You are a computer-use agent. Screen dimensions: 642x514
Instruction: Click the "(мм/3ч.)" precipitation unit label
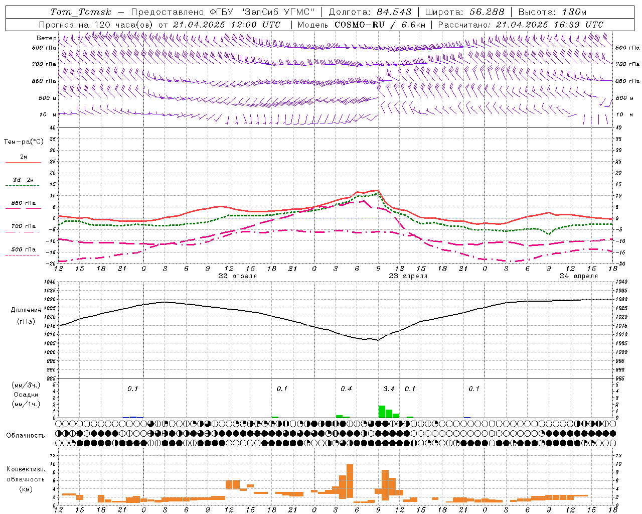[26, 385]
